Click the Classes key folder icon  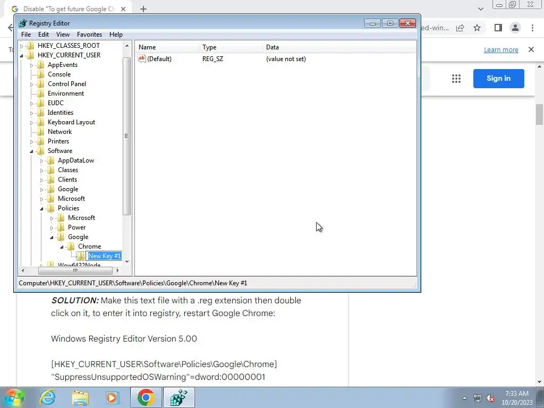point(50,169)
